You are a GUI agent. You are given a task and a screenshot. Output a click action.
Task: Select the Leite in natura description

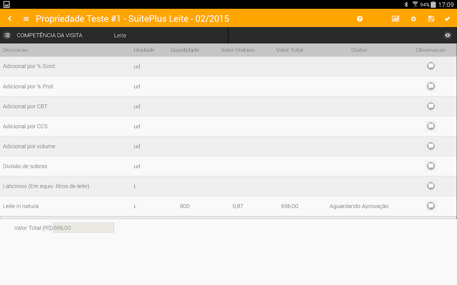point(21,206)
